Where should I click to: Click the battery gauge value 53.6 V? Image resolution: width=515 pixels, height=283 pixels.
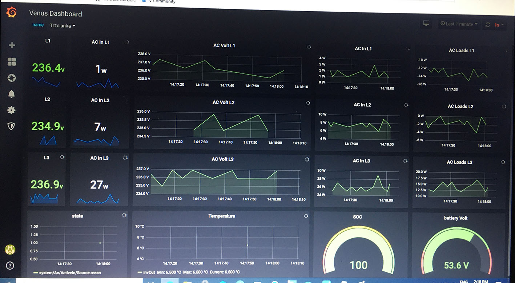pyautogui.click(x=456, y=266)
